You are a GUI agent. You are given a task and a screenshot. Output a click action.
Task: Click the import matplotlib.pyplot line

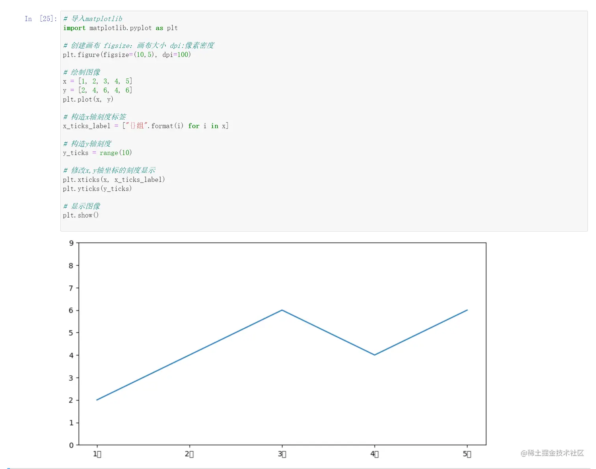(x=120, y=28)
